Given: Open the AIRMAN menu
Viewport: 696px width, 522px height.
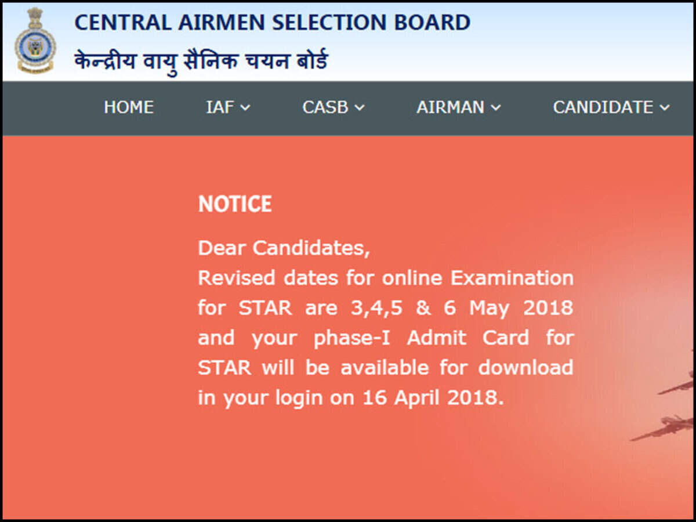Looking at the screenshot, I should tap(451, 107).
